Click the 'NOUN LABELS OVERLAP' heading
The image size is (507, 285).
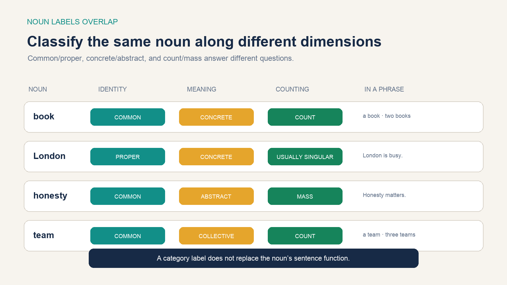click(72, 22)
